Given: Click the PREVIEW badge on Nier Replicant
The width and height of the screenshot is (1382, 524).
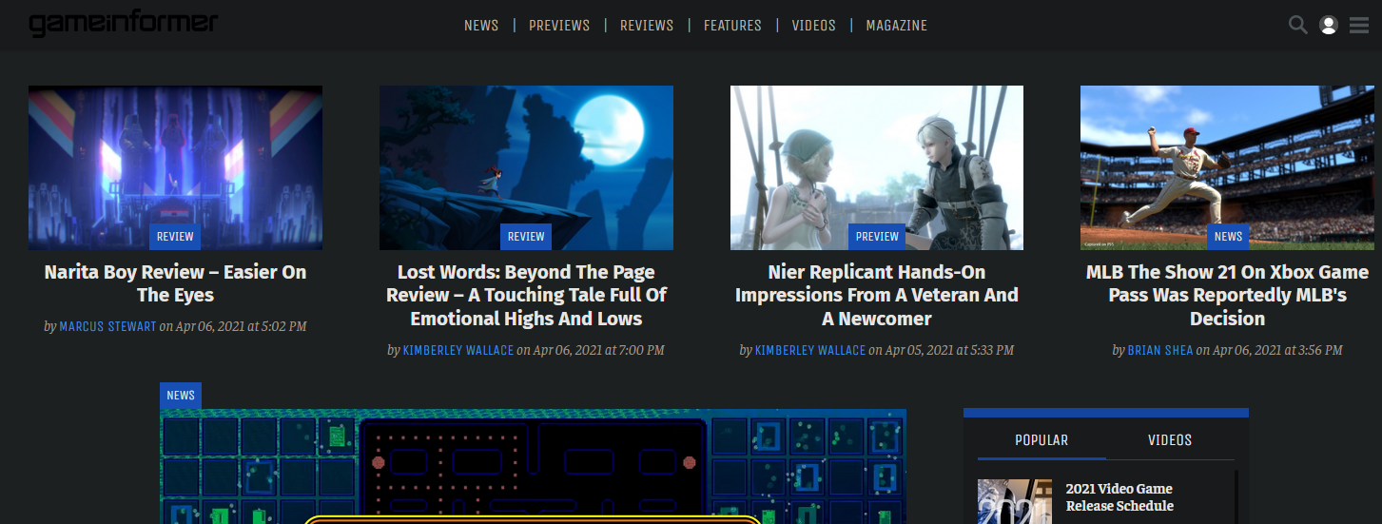Looking at the screenshot, I should click(877, 237).
